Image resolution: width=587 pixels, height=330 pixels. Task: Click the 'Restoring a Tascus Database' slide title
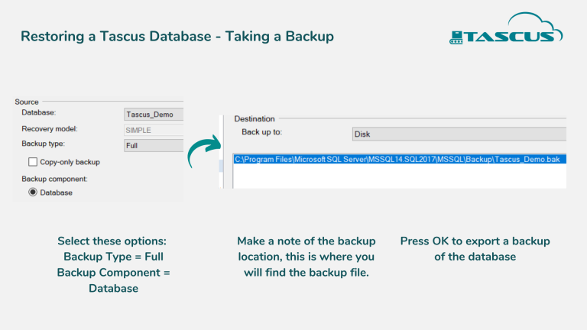pyautogui.click(x=177, y=37)
